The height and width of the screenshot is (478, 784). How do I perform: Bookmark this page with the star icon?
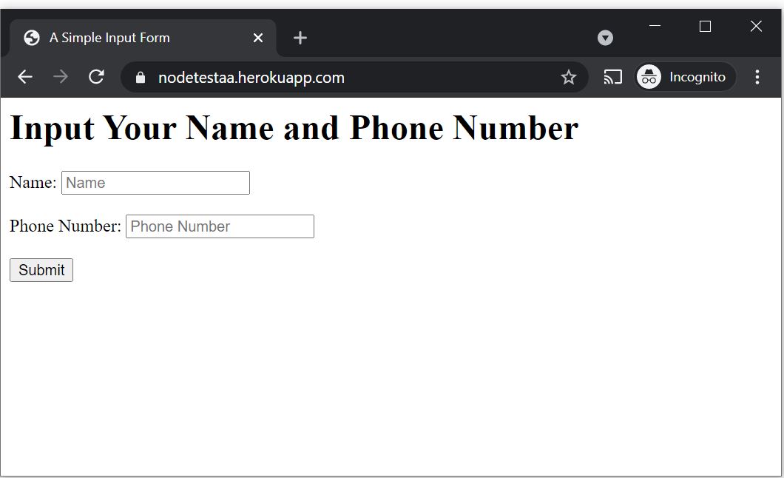coord(569,77)
